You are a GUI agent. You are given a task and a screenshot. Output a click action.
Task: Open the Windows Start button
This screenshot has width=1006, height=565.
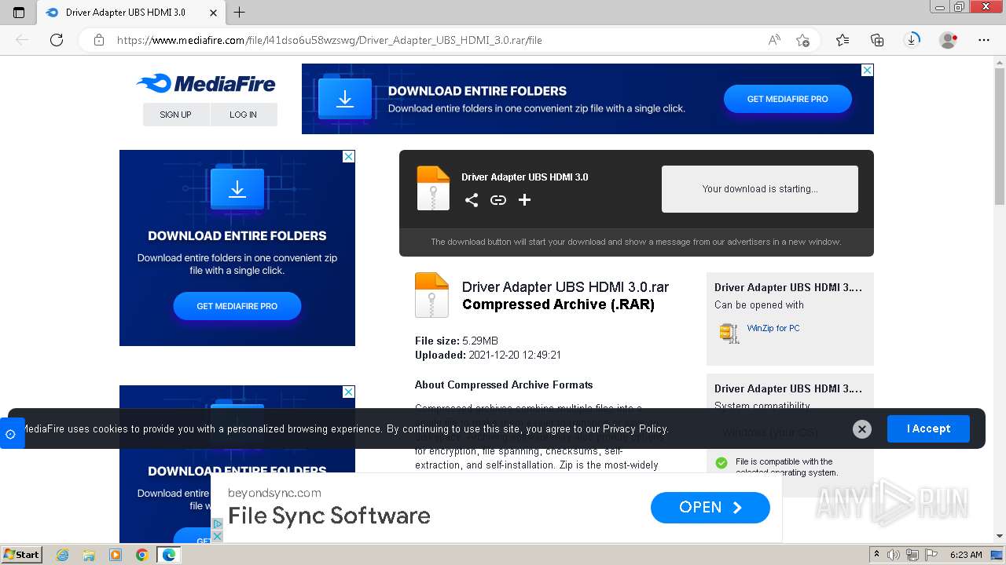point(21,554)
